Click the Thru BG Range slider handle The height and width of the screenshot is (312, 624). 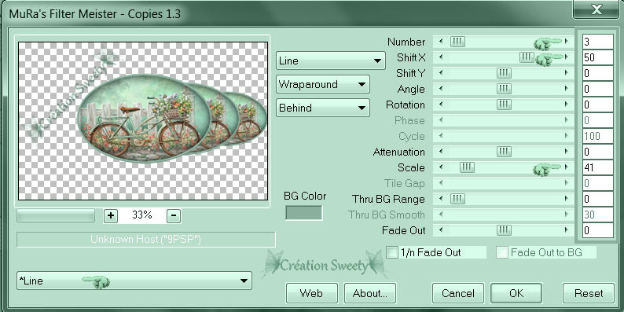[457, 199]
